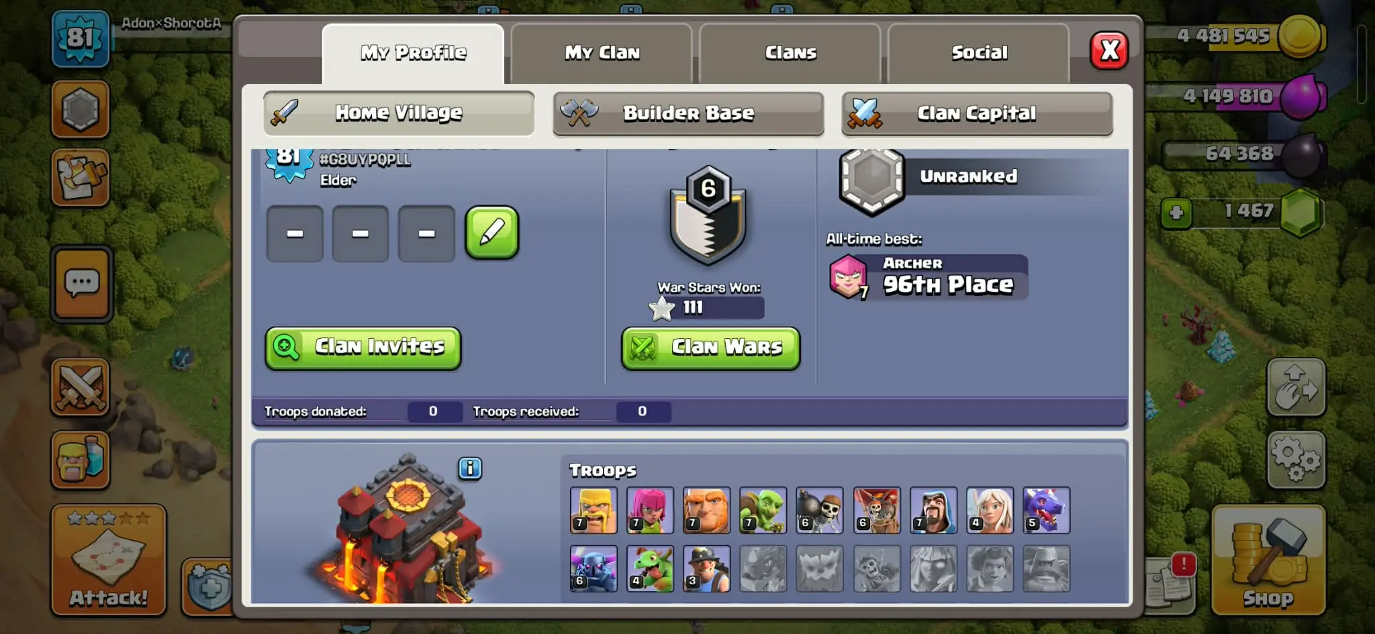1375x634 pixels.
Task: Select the Builder Base section
Action: [688, 113]
